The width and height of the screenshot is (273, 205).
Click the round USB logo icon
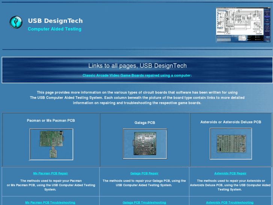point(16,22)
